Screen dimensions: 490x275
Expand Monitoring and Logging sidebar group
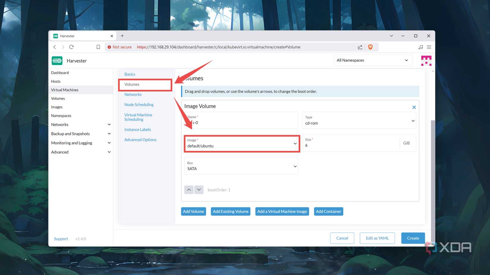[109, 143]
